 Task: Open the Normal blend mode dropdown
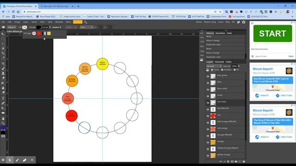click(214, 66)
